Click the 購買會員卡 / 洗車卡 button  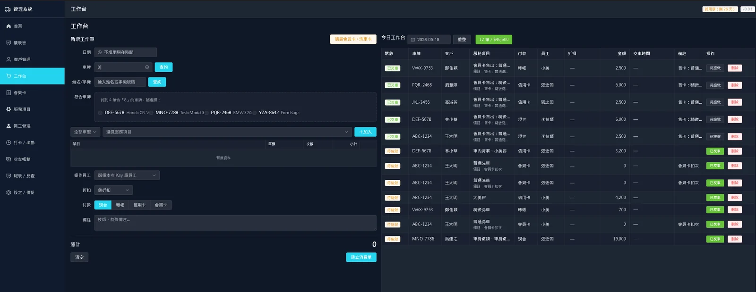353,39
